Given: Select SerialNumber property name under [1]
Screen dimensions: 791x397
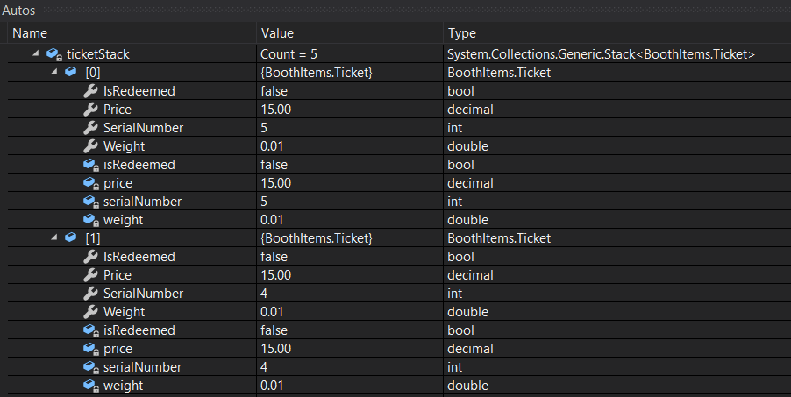Looking at the screenshot, I should tap(143, 293).
